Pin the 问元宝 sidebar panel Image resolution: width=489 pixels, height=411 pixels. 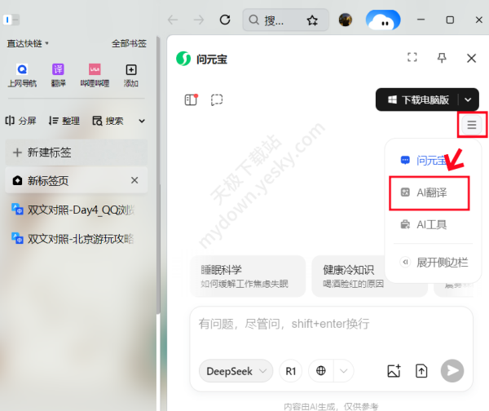click(442, 58)
